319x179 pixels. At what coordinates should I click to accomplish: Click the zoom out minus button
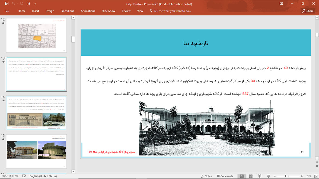[275, 176]
